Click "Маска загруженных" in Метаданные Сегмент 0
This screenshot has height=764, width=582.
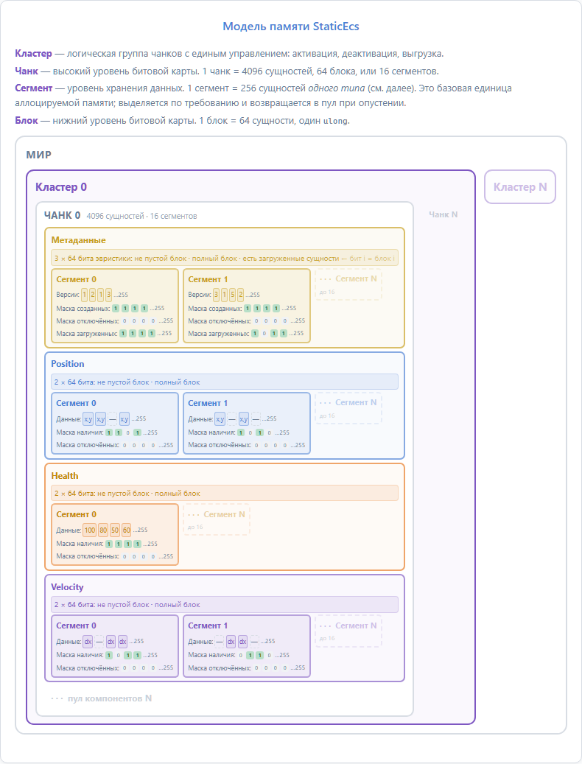tap(87, 334)
